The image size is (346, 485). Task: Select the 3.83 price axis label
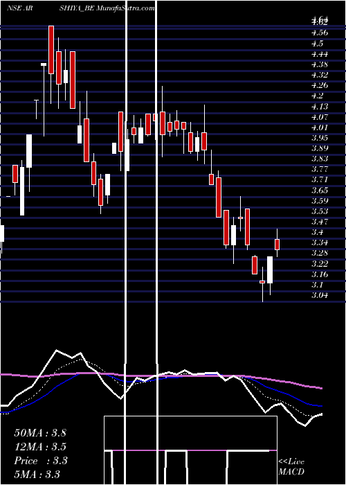(x=320, y=159)
